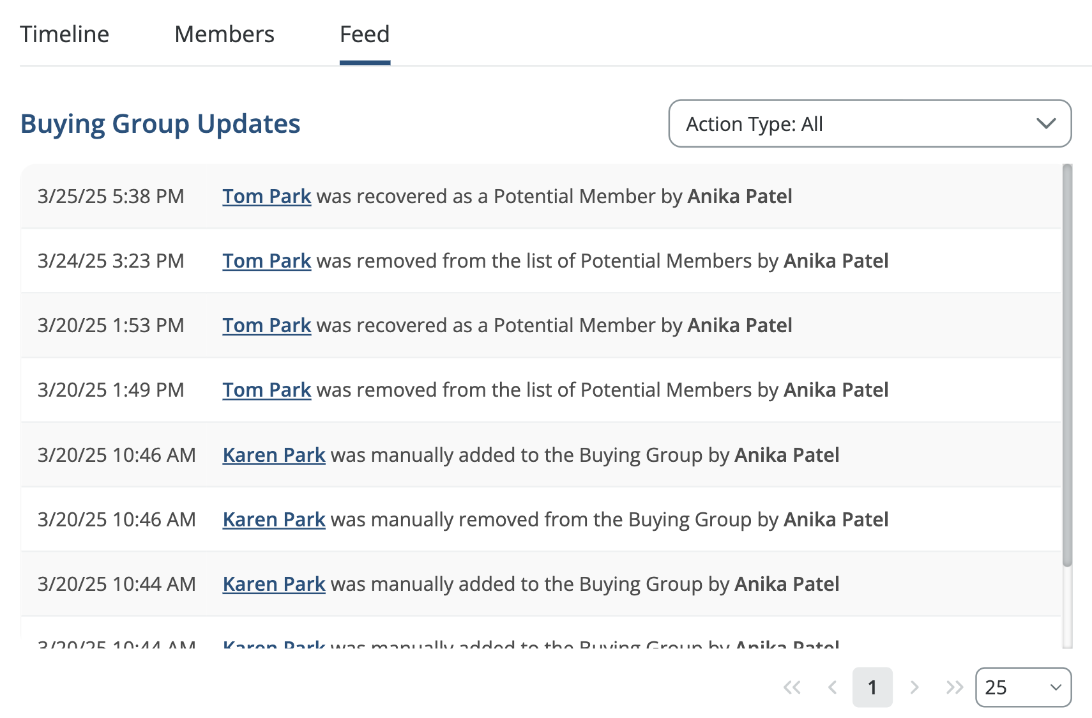Switch to the Timeline tab
The height and width of the screenshot is (718, 1092).
tap(64, 34)
